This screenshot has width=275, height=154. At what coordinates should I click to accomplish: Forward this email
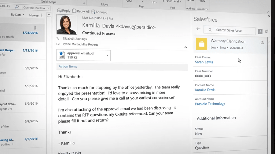pos(99,12)
